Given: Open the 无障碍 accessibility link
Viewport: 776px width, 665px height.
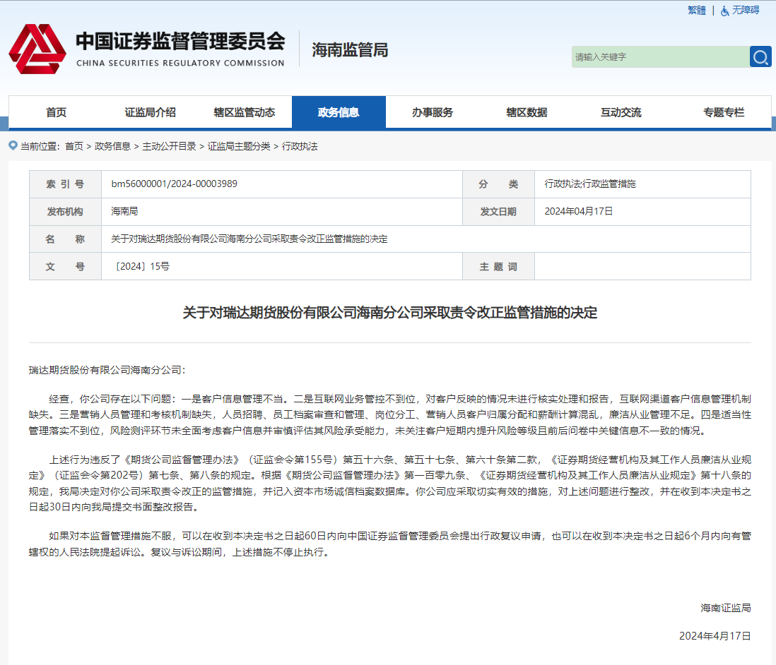Looking at the screenshot, I should pyautogui.click(x=746, y=11).
